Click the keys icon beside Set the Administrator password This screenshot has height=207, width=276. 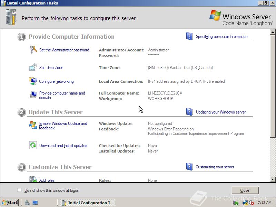click(33, 50)
